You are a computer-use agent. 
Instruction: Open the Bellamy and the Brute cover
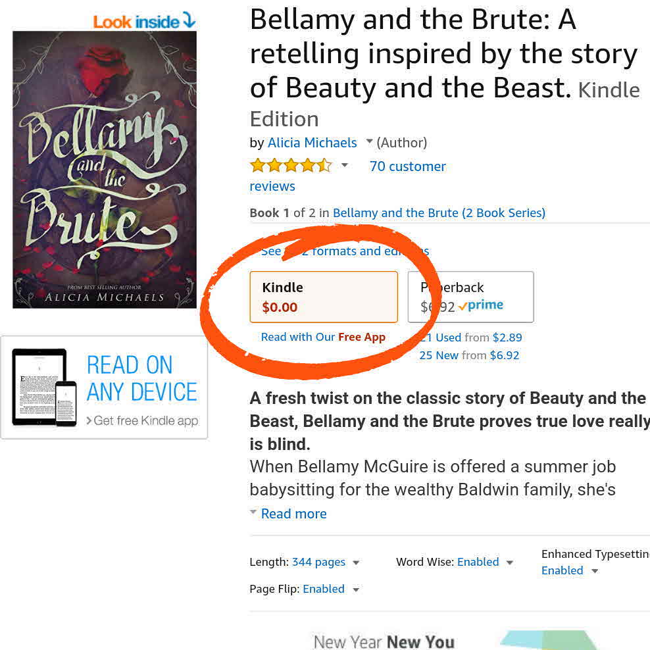coord(105,170)
